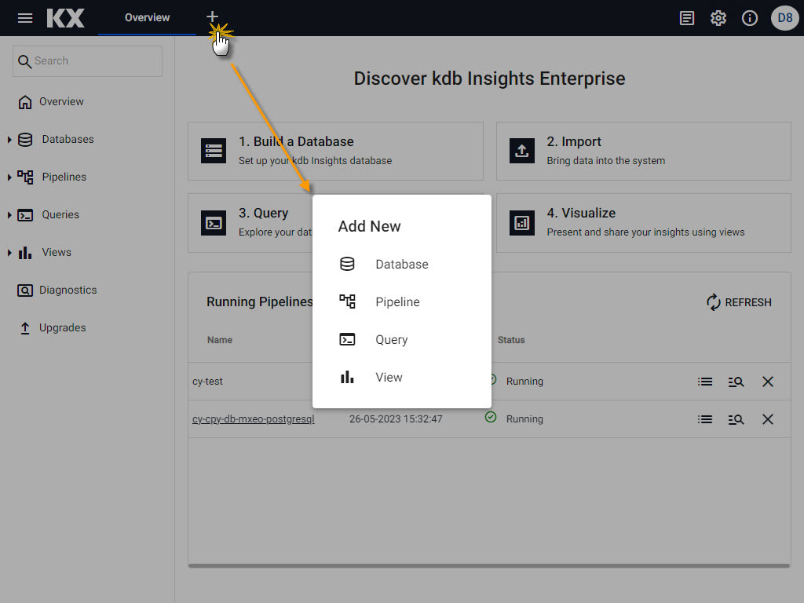Click the Visualize chart icon
This screenshot has width=804, height=603.
[x=522, y=222]
